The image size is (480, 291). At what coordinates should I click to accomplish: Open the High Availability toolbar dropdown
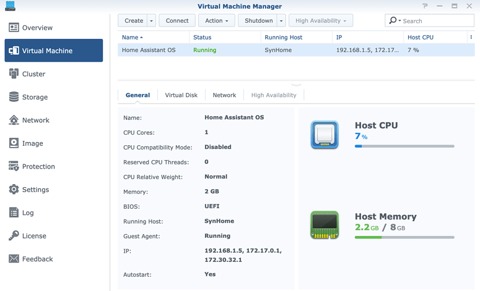click(x=320, y=21)
